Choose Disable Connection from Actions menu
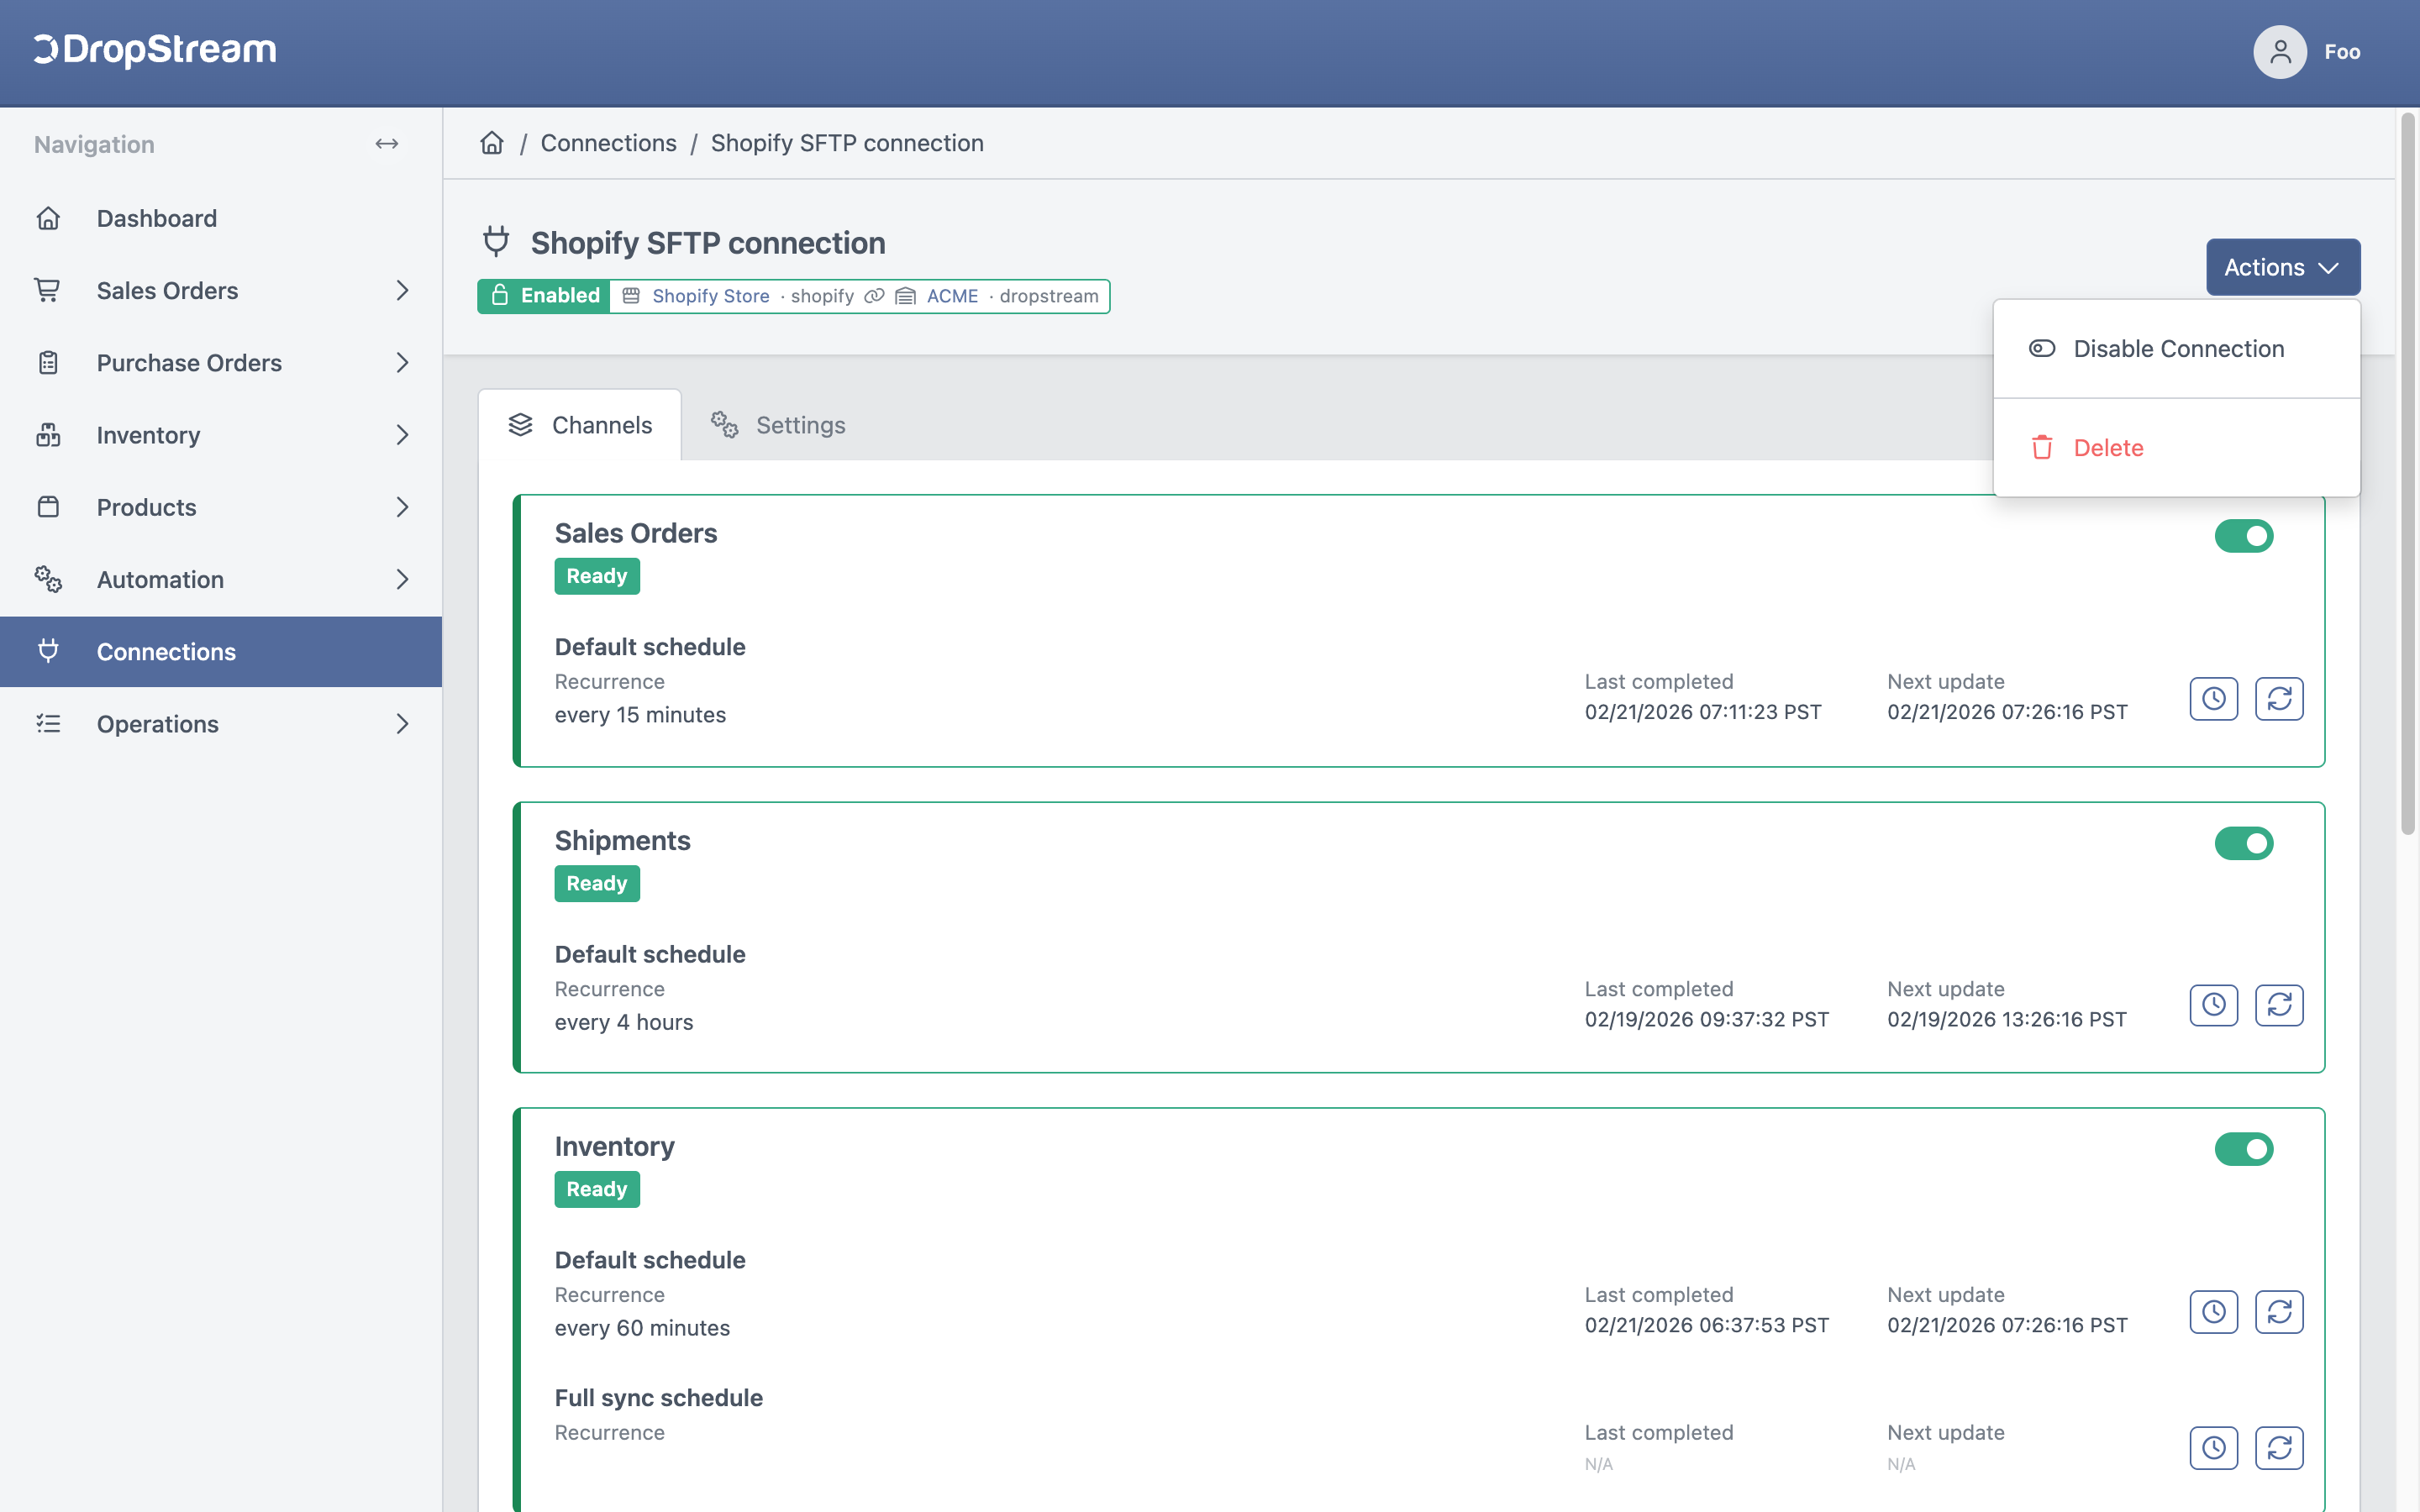 pyautogui.click(x=2176, y=349)
